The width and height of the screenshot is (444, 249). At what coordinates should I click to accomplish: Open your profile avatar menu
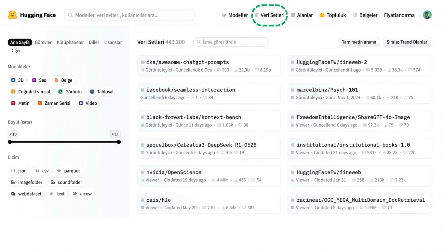click(427, 15)
